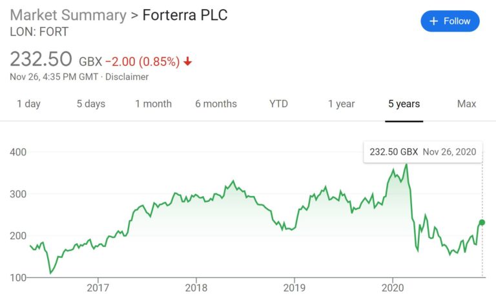Screen dimensions: 496x303
Task: Click the green data point on chart
Action: point(482,222)
